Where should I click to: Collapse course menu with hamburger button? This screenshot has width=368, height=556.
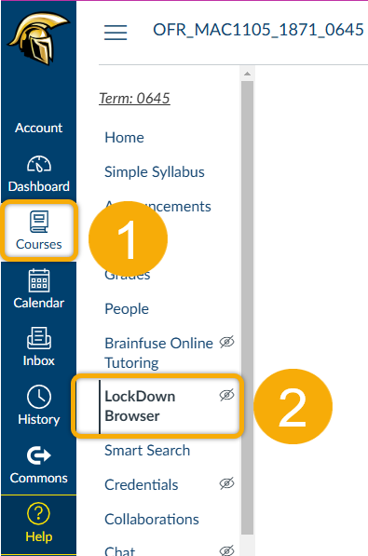click(116, 33)
